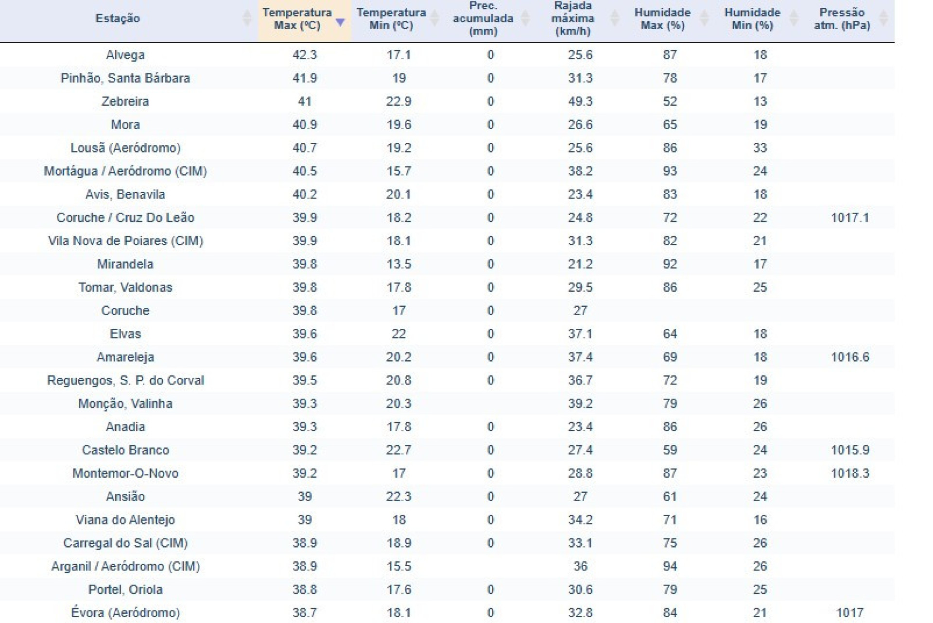Click Montemor-O-Novo pressure value 1018.3
933x623 pixels.
850,473
